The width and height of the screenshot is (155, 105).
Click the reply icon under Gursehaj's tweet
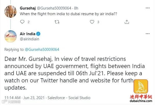point(22,22)
